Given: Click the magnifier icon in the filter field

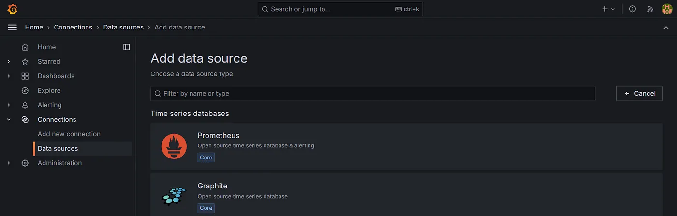Looking at the screenshot, I should [158, 94].
